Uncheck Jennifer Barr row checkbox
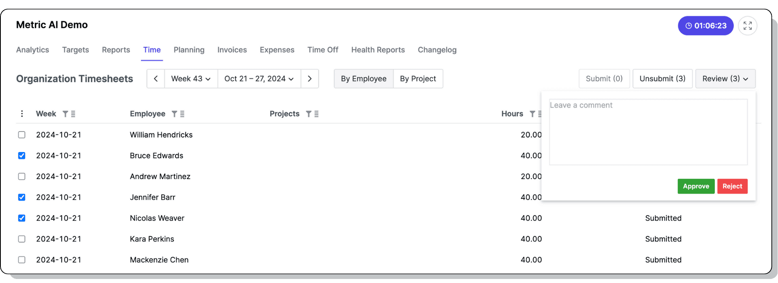This screenshot has height=283, width=778. coord(22,197)
